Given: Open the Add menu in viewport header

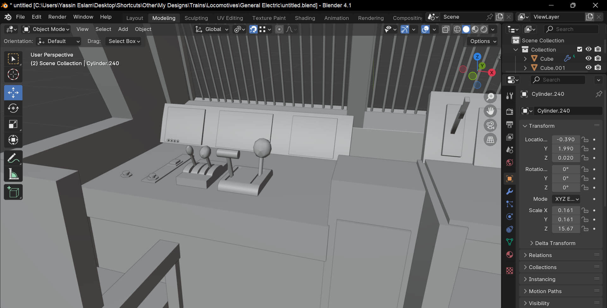Looking at the screenshot, I should tap(123, 29).
